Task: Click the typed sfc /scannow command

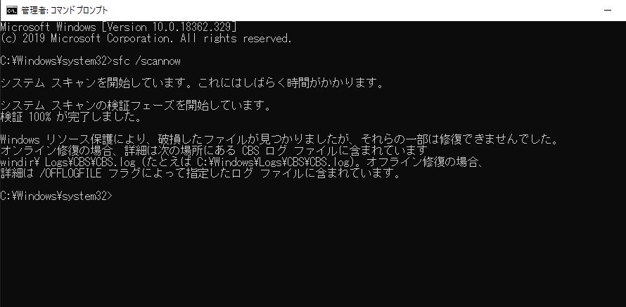Action: [147, 61]
